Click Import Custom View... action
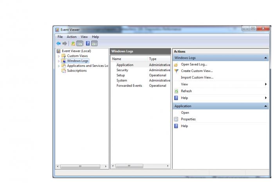Image resolution: width=274 pixels, height=183 pixels. tap(197, 77)
